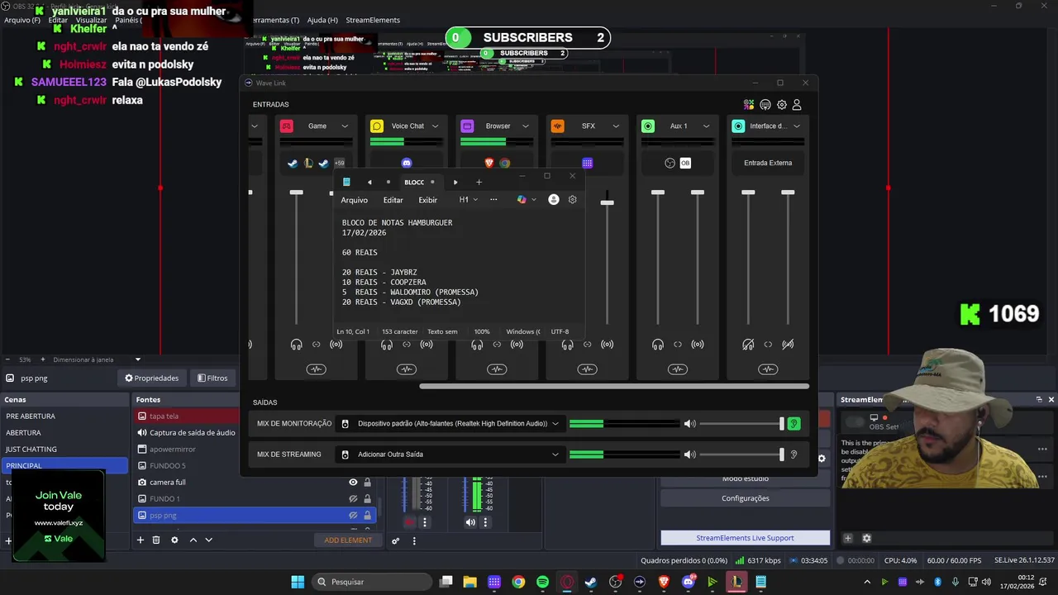Screen dimensions: 1058x595
Task: Click Brave icon in Browser channel
Action: 489,163
